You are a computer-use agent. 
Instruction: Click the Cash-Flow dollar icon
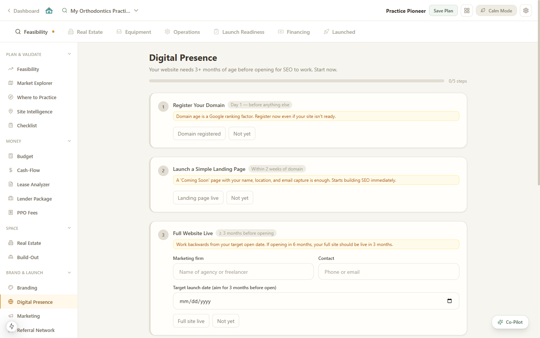11,170
